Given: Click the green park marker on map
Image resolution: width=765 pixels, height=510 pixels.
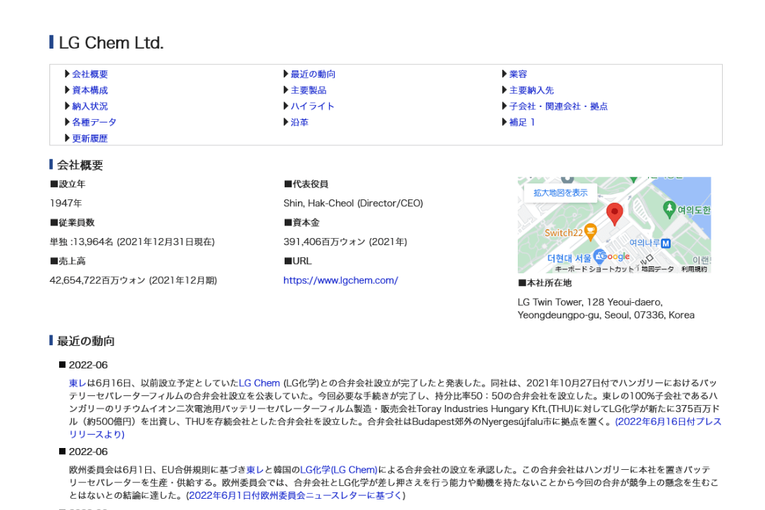Looking at the screenshot, I should click(669, 209).
